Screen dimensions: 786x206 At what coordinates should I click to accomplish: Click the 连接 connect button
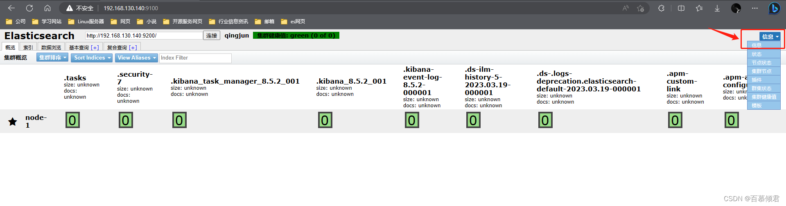pyautogui.click(x=212, y=35)
